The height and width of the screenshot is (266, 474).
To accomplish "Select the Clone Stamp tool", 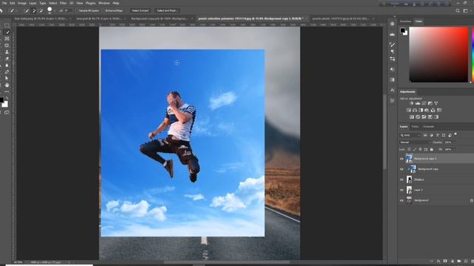I will (7, 52).
